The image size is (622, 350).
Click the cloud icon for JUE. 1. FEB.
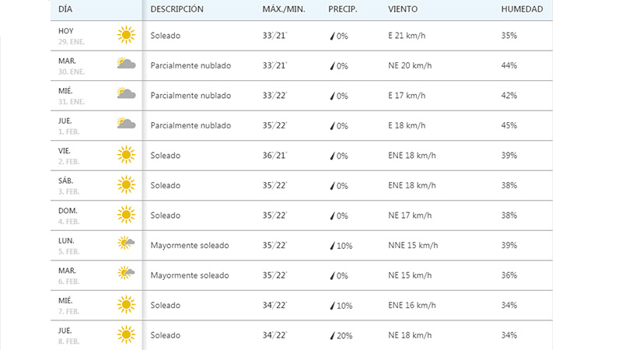[x=126, y=124]
